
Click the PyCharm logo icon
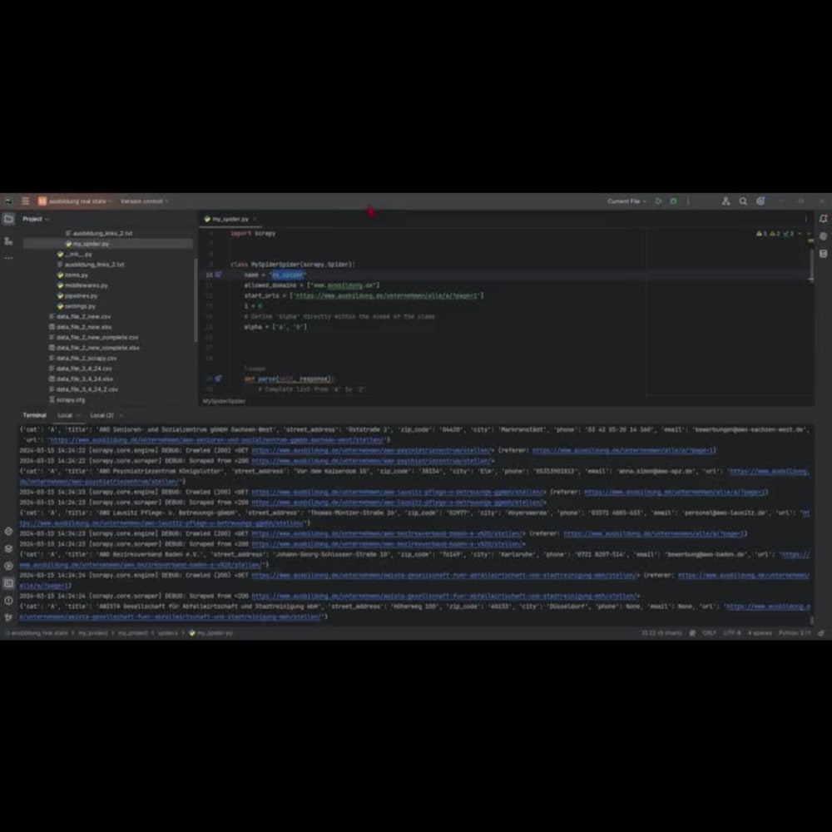8,201
